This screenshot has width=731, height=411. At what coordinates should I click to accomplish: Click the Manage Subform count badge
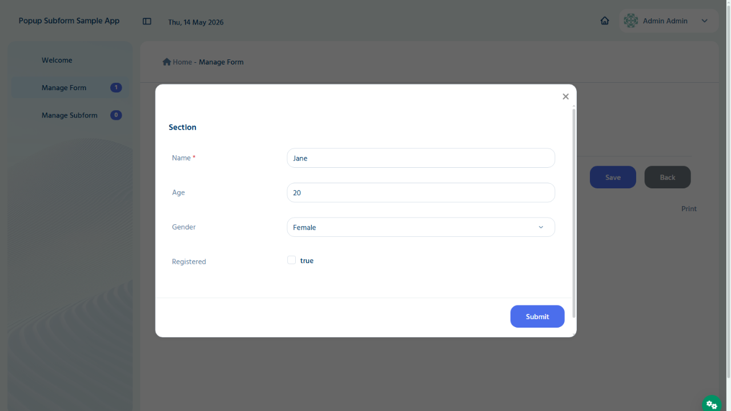116,115
